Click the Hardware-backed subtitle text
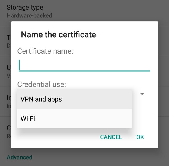Screen dimensions: 169x166 click(x=29, y=15)
